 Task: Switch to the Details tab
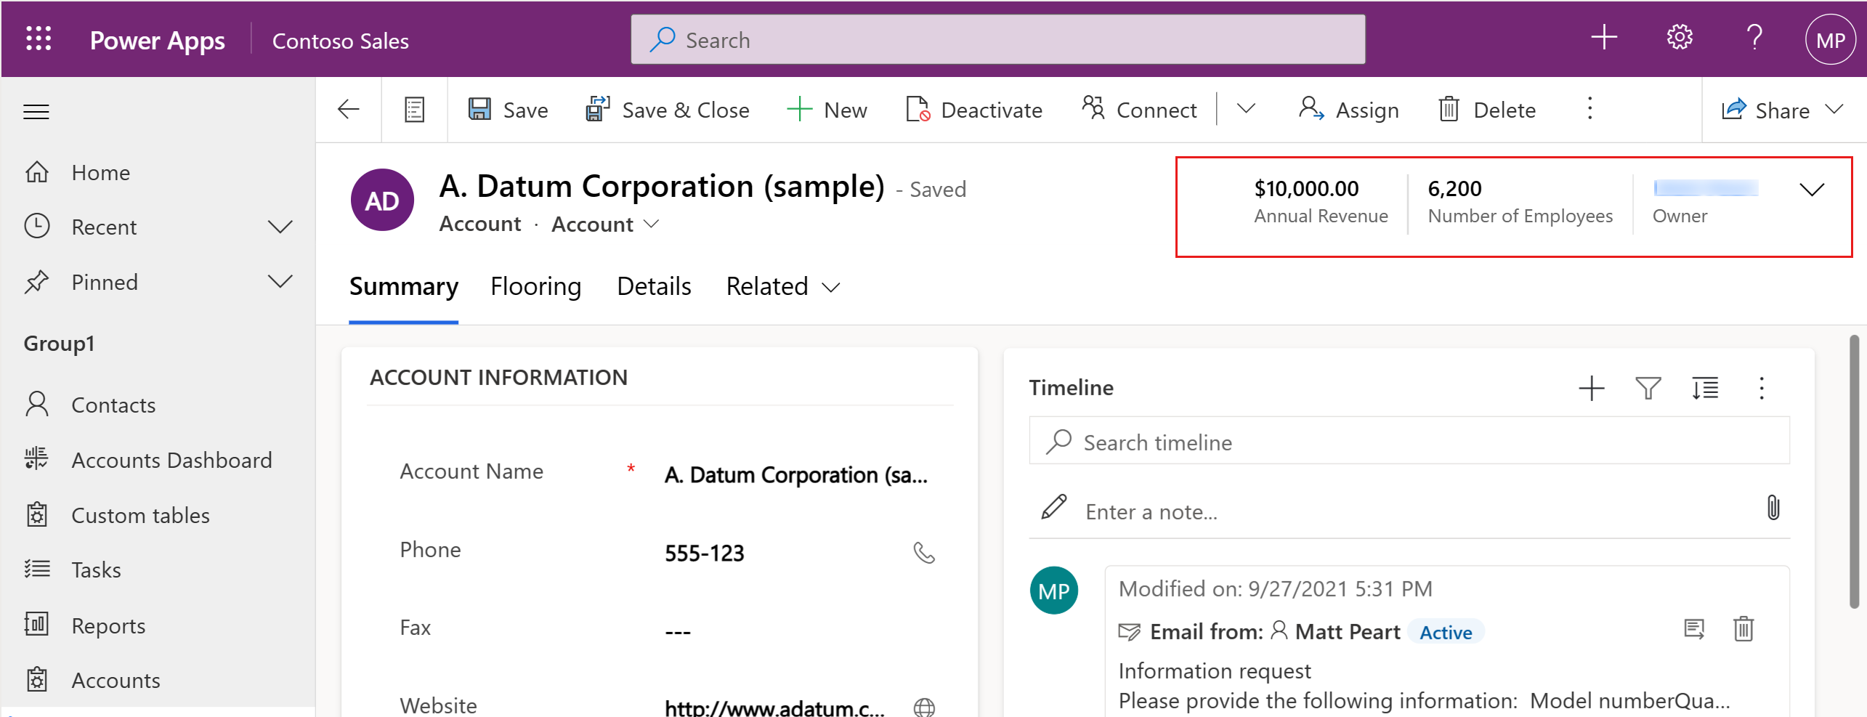click(x=654, y=287)
